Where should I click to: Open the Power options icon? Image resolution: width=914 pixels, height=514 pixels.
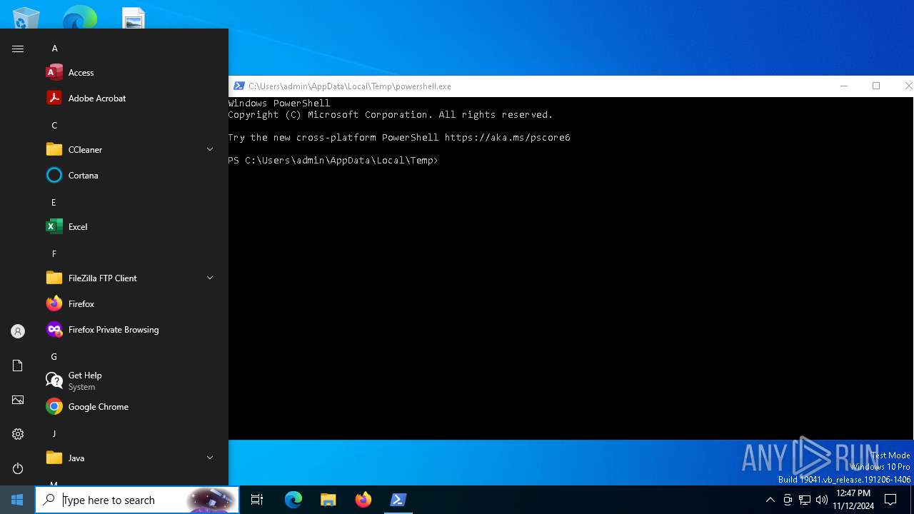coord(18,468)
